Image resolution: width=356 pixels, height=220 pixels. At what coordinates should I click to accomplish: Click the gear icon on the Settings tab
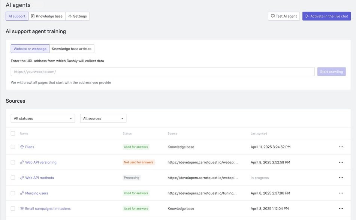[70, 16]
